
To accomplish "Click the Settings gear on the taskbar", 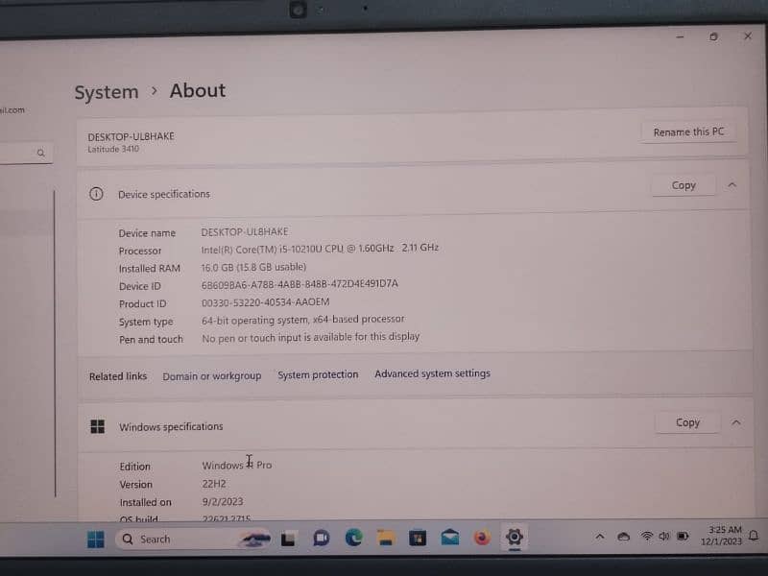I will pyautogui.click(x=515, y=538).
